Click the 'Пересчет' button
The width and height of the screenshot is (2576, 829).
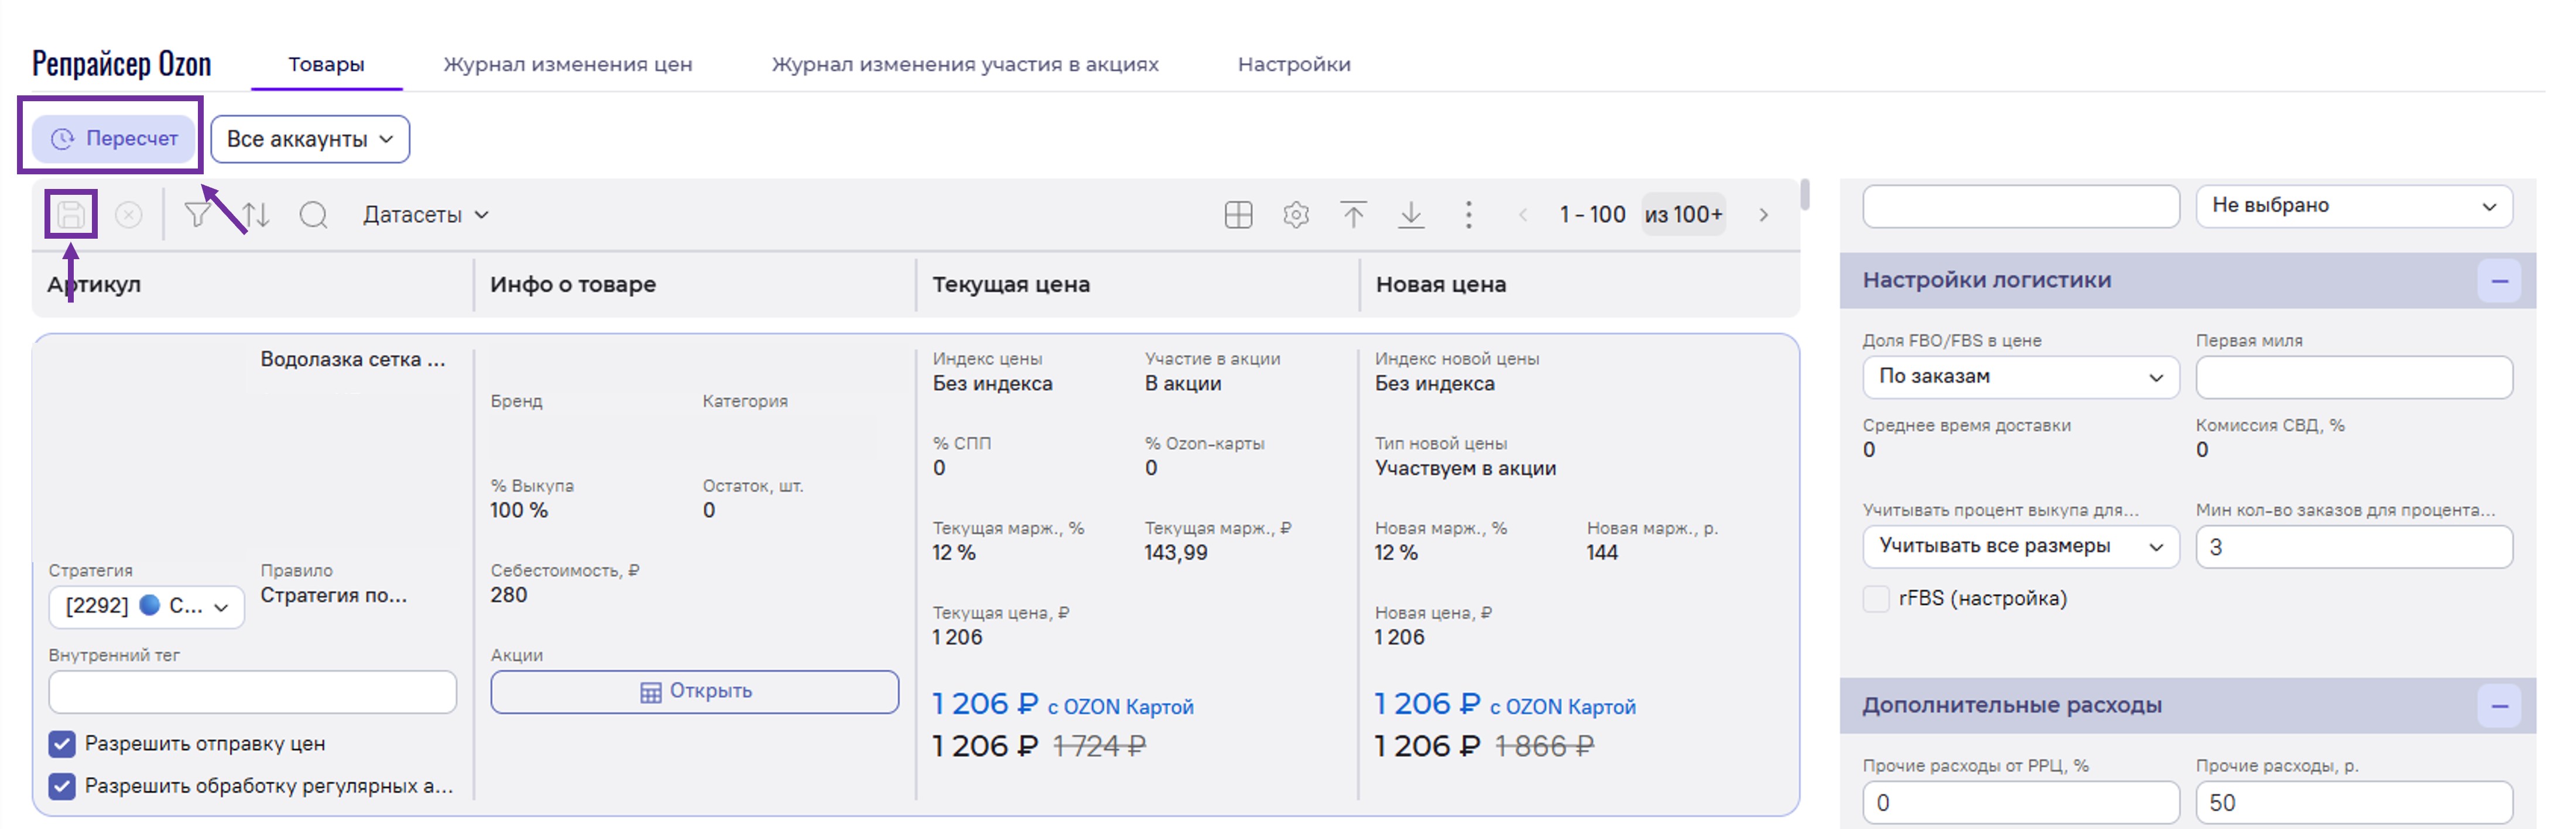pos(114,138)
